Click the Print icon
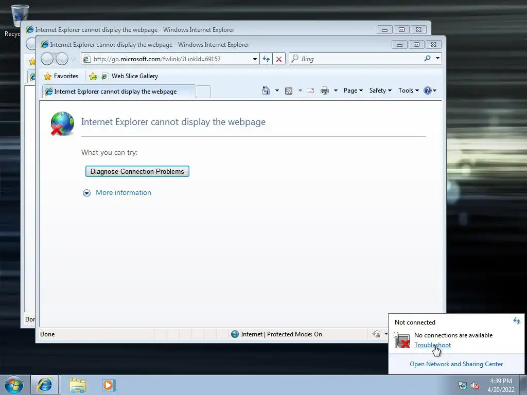Image resolution: width=527 pixels, height=395 pixels. pos(325,91)
